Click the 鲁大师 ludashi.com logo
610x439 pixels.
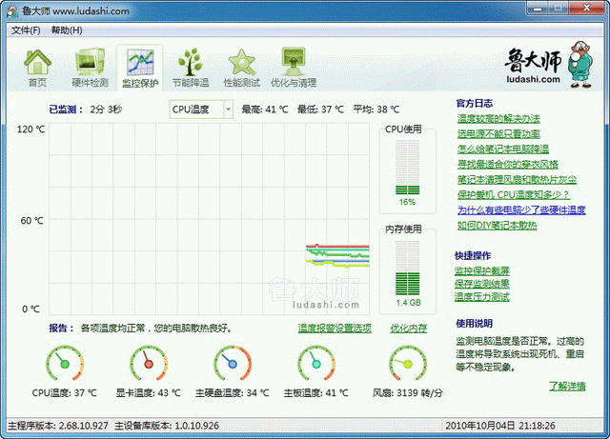click(534, 67)
